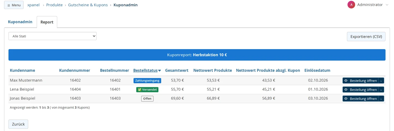Click total value 53,70 €
Viewport: 394px width, 131px height.
click(177, 80)
